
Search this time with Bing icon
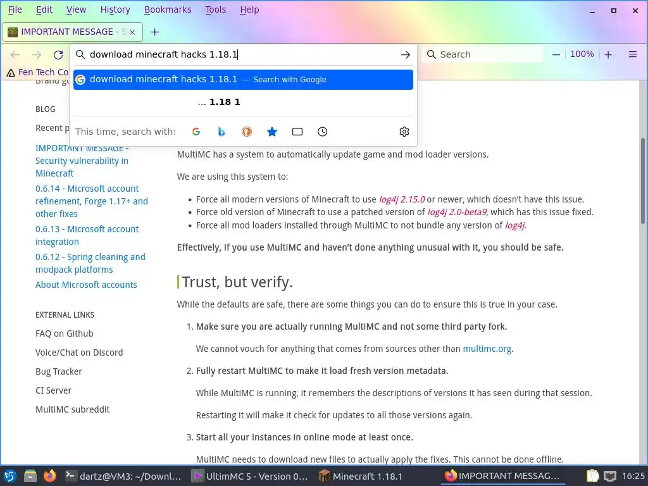tap(221, 132)
